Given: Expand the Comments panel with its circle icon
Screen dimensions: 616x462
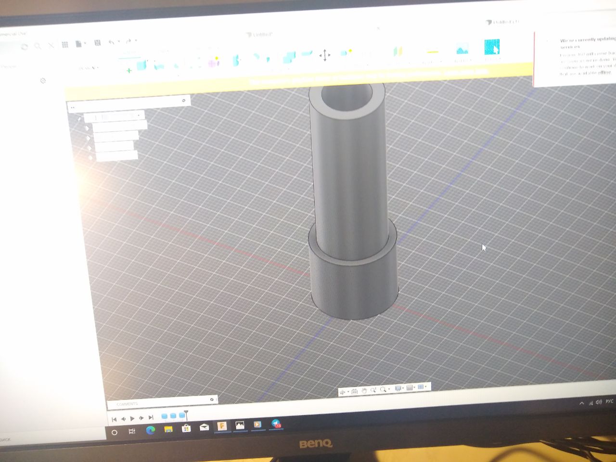Looking at the screenshot, I should 212,399.
